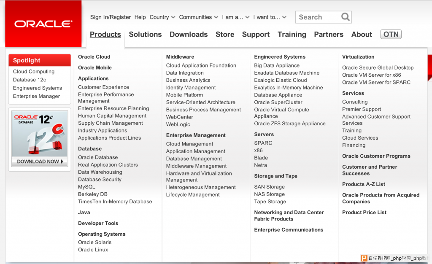Open SAN Storage link
This screenshot has width=432, height=264.
coord(270,187)
